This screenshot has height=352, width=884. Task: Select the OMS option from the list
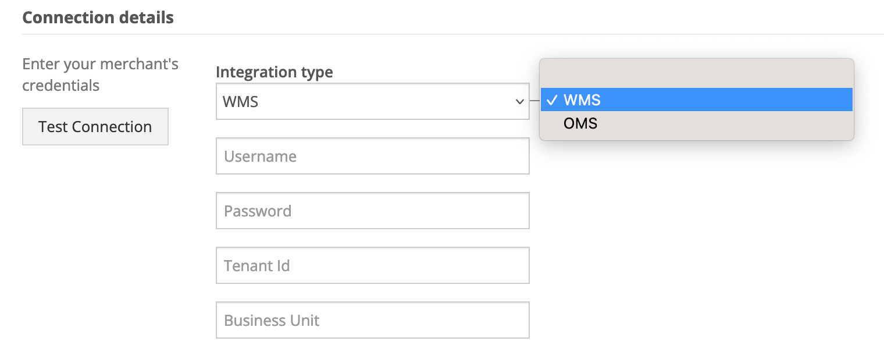(580, 123)
